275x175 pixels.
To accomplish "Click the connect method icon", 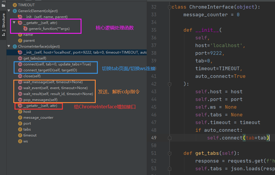I will pyautogui.click(x=20, y=64).
